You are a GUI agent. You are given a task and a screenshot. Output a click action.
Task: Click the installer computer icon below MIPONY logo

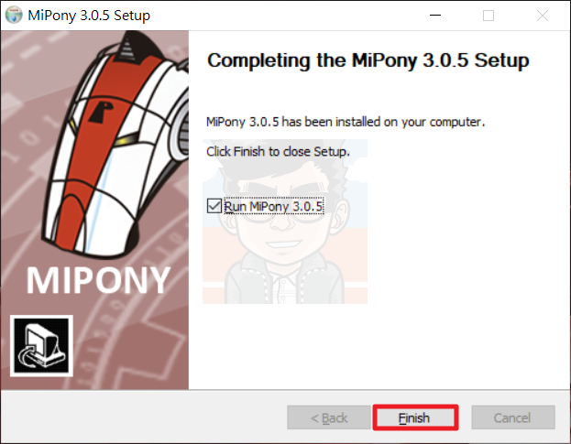[41, 345]
